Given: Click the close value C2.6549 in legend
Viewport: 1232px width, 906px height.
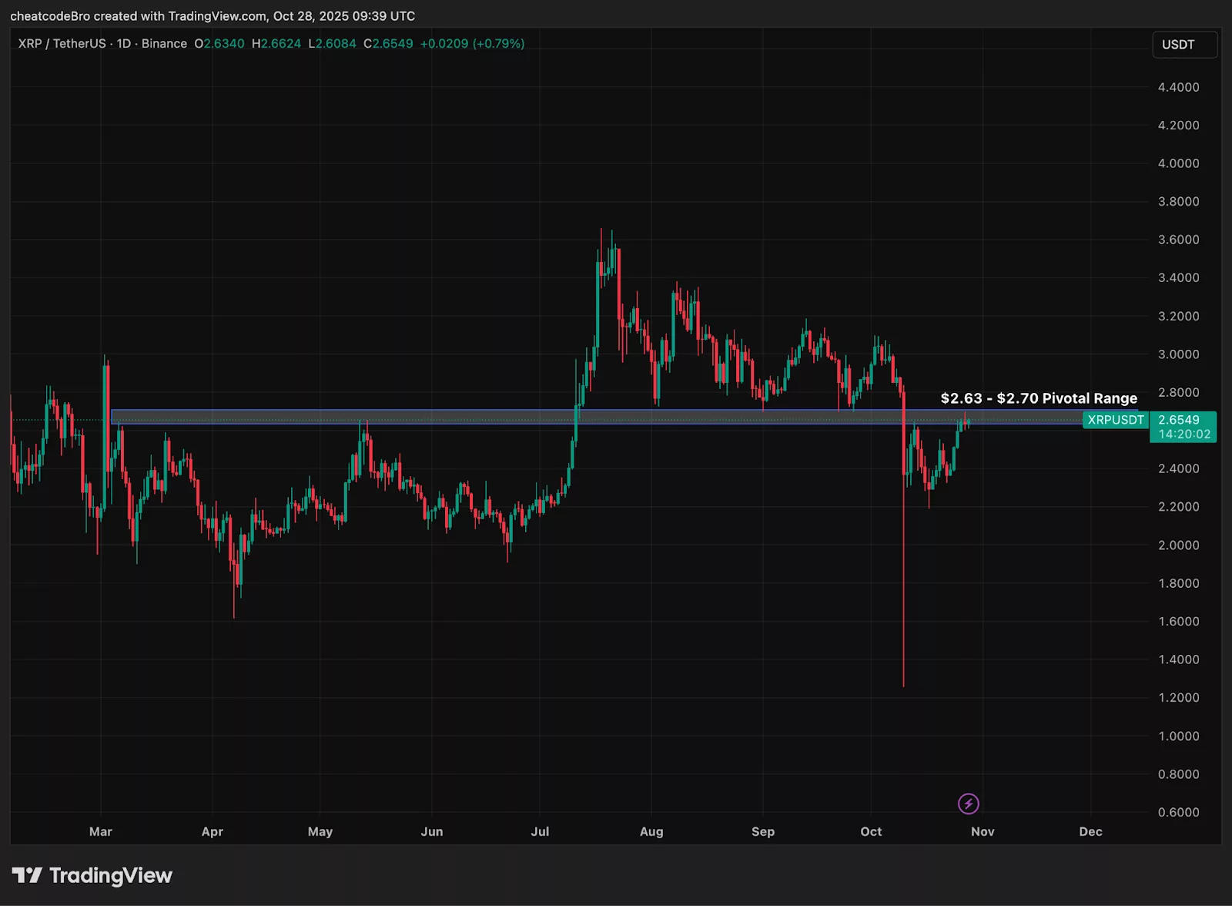Looking at the screenshot, I should click(x=389, y=44).
